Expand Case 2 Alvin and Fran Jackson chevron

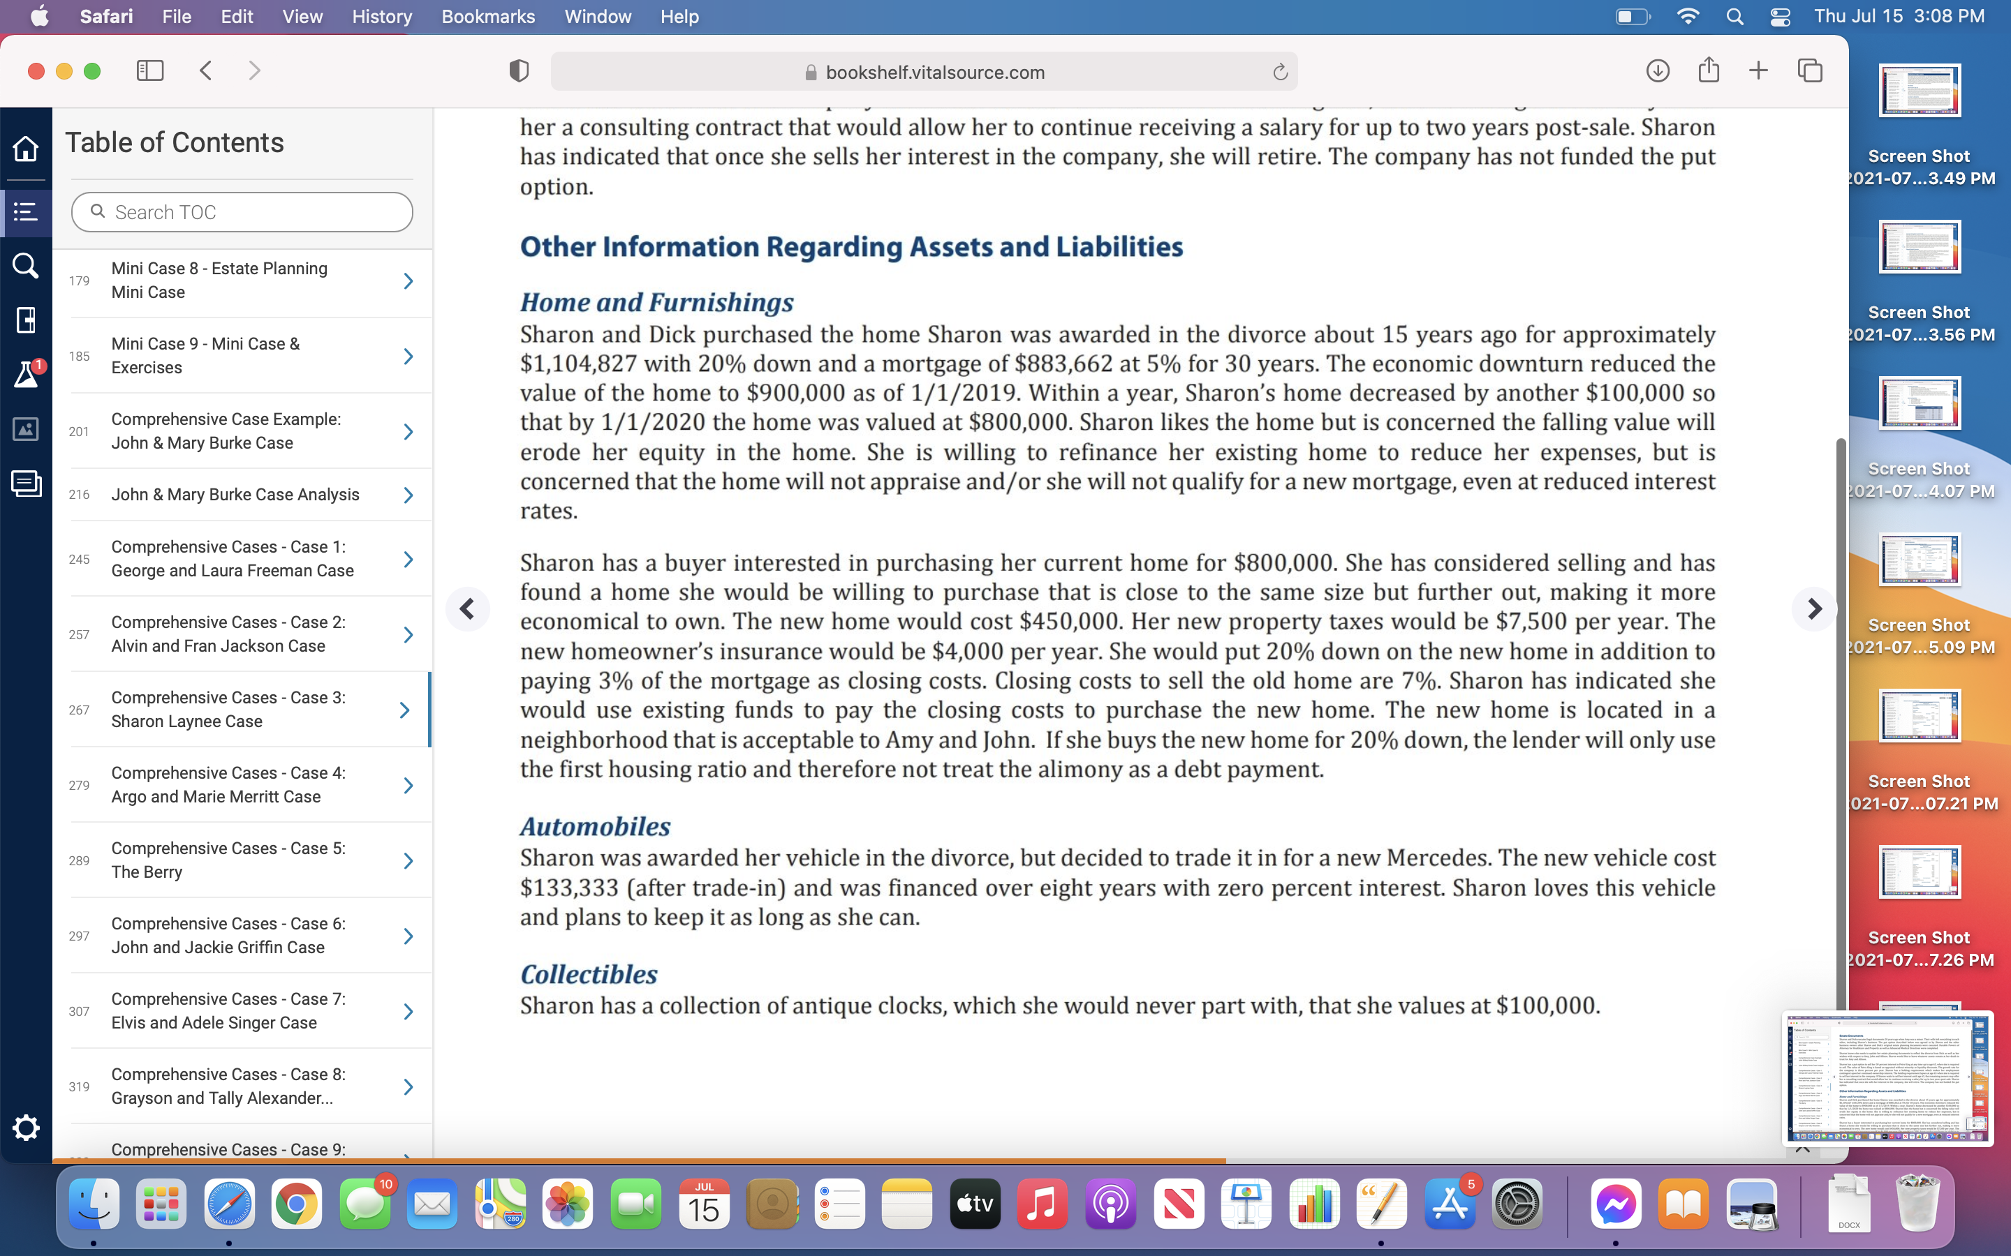(x=408, y=635)
